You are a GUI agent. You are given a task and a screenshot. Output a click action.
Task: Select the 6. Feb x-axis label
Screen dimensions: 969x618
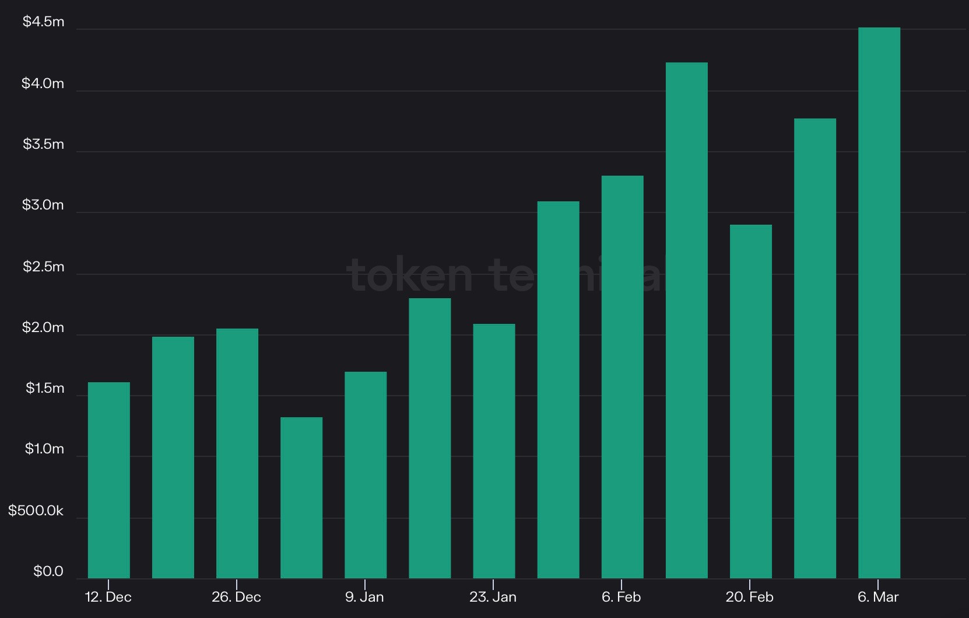[x=621, y=597]
